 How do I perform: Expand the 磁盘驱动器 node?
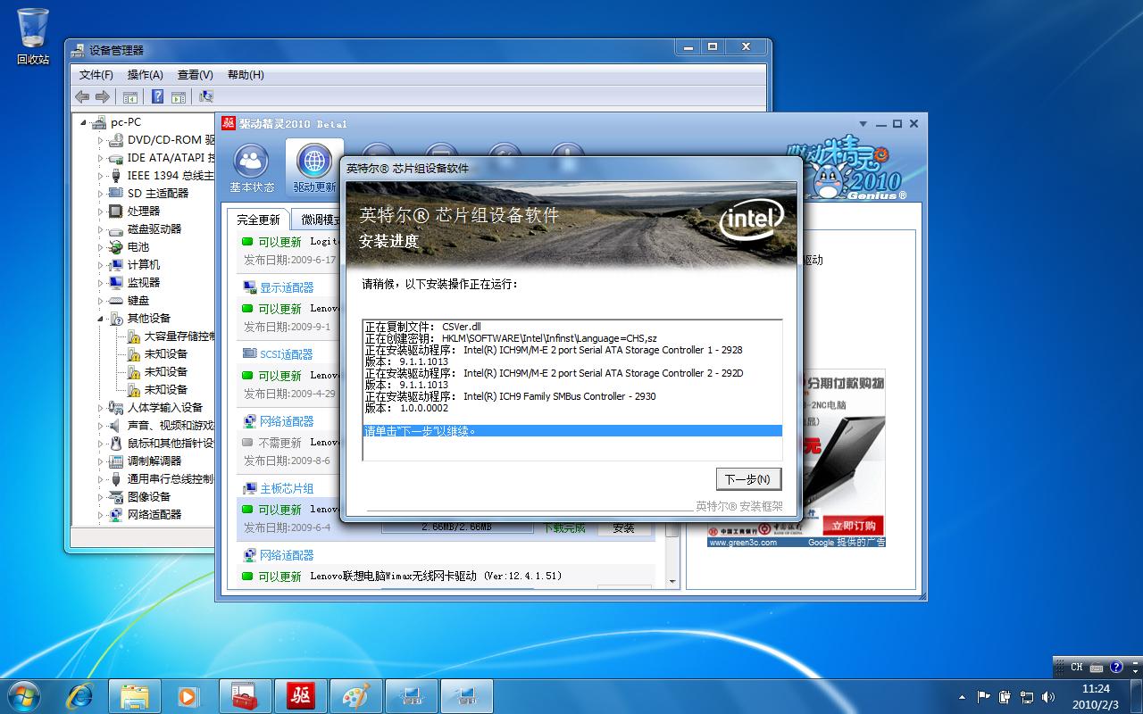[101, 229]
